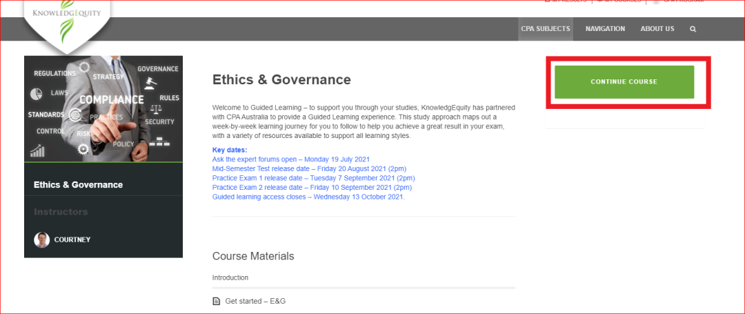
Task: Go to the About Us menu
Action: [657, 29]
